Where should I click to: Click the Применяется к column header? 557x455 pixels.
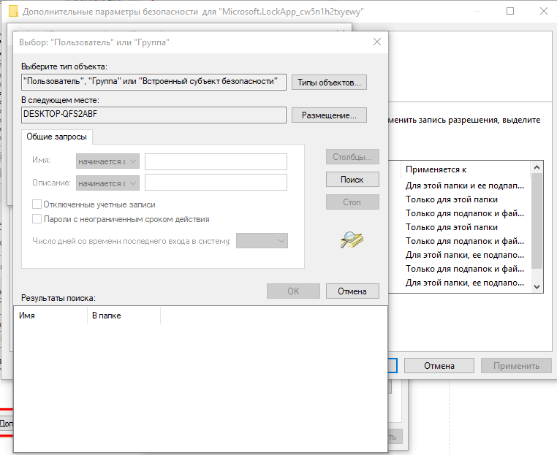(x=466, y=169)
